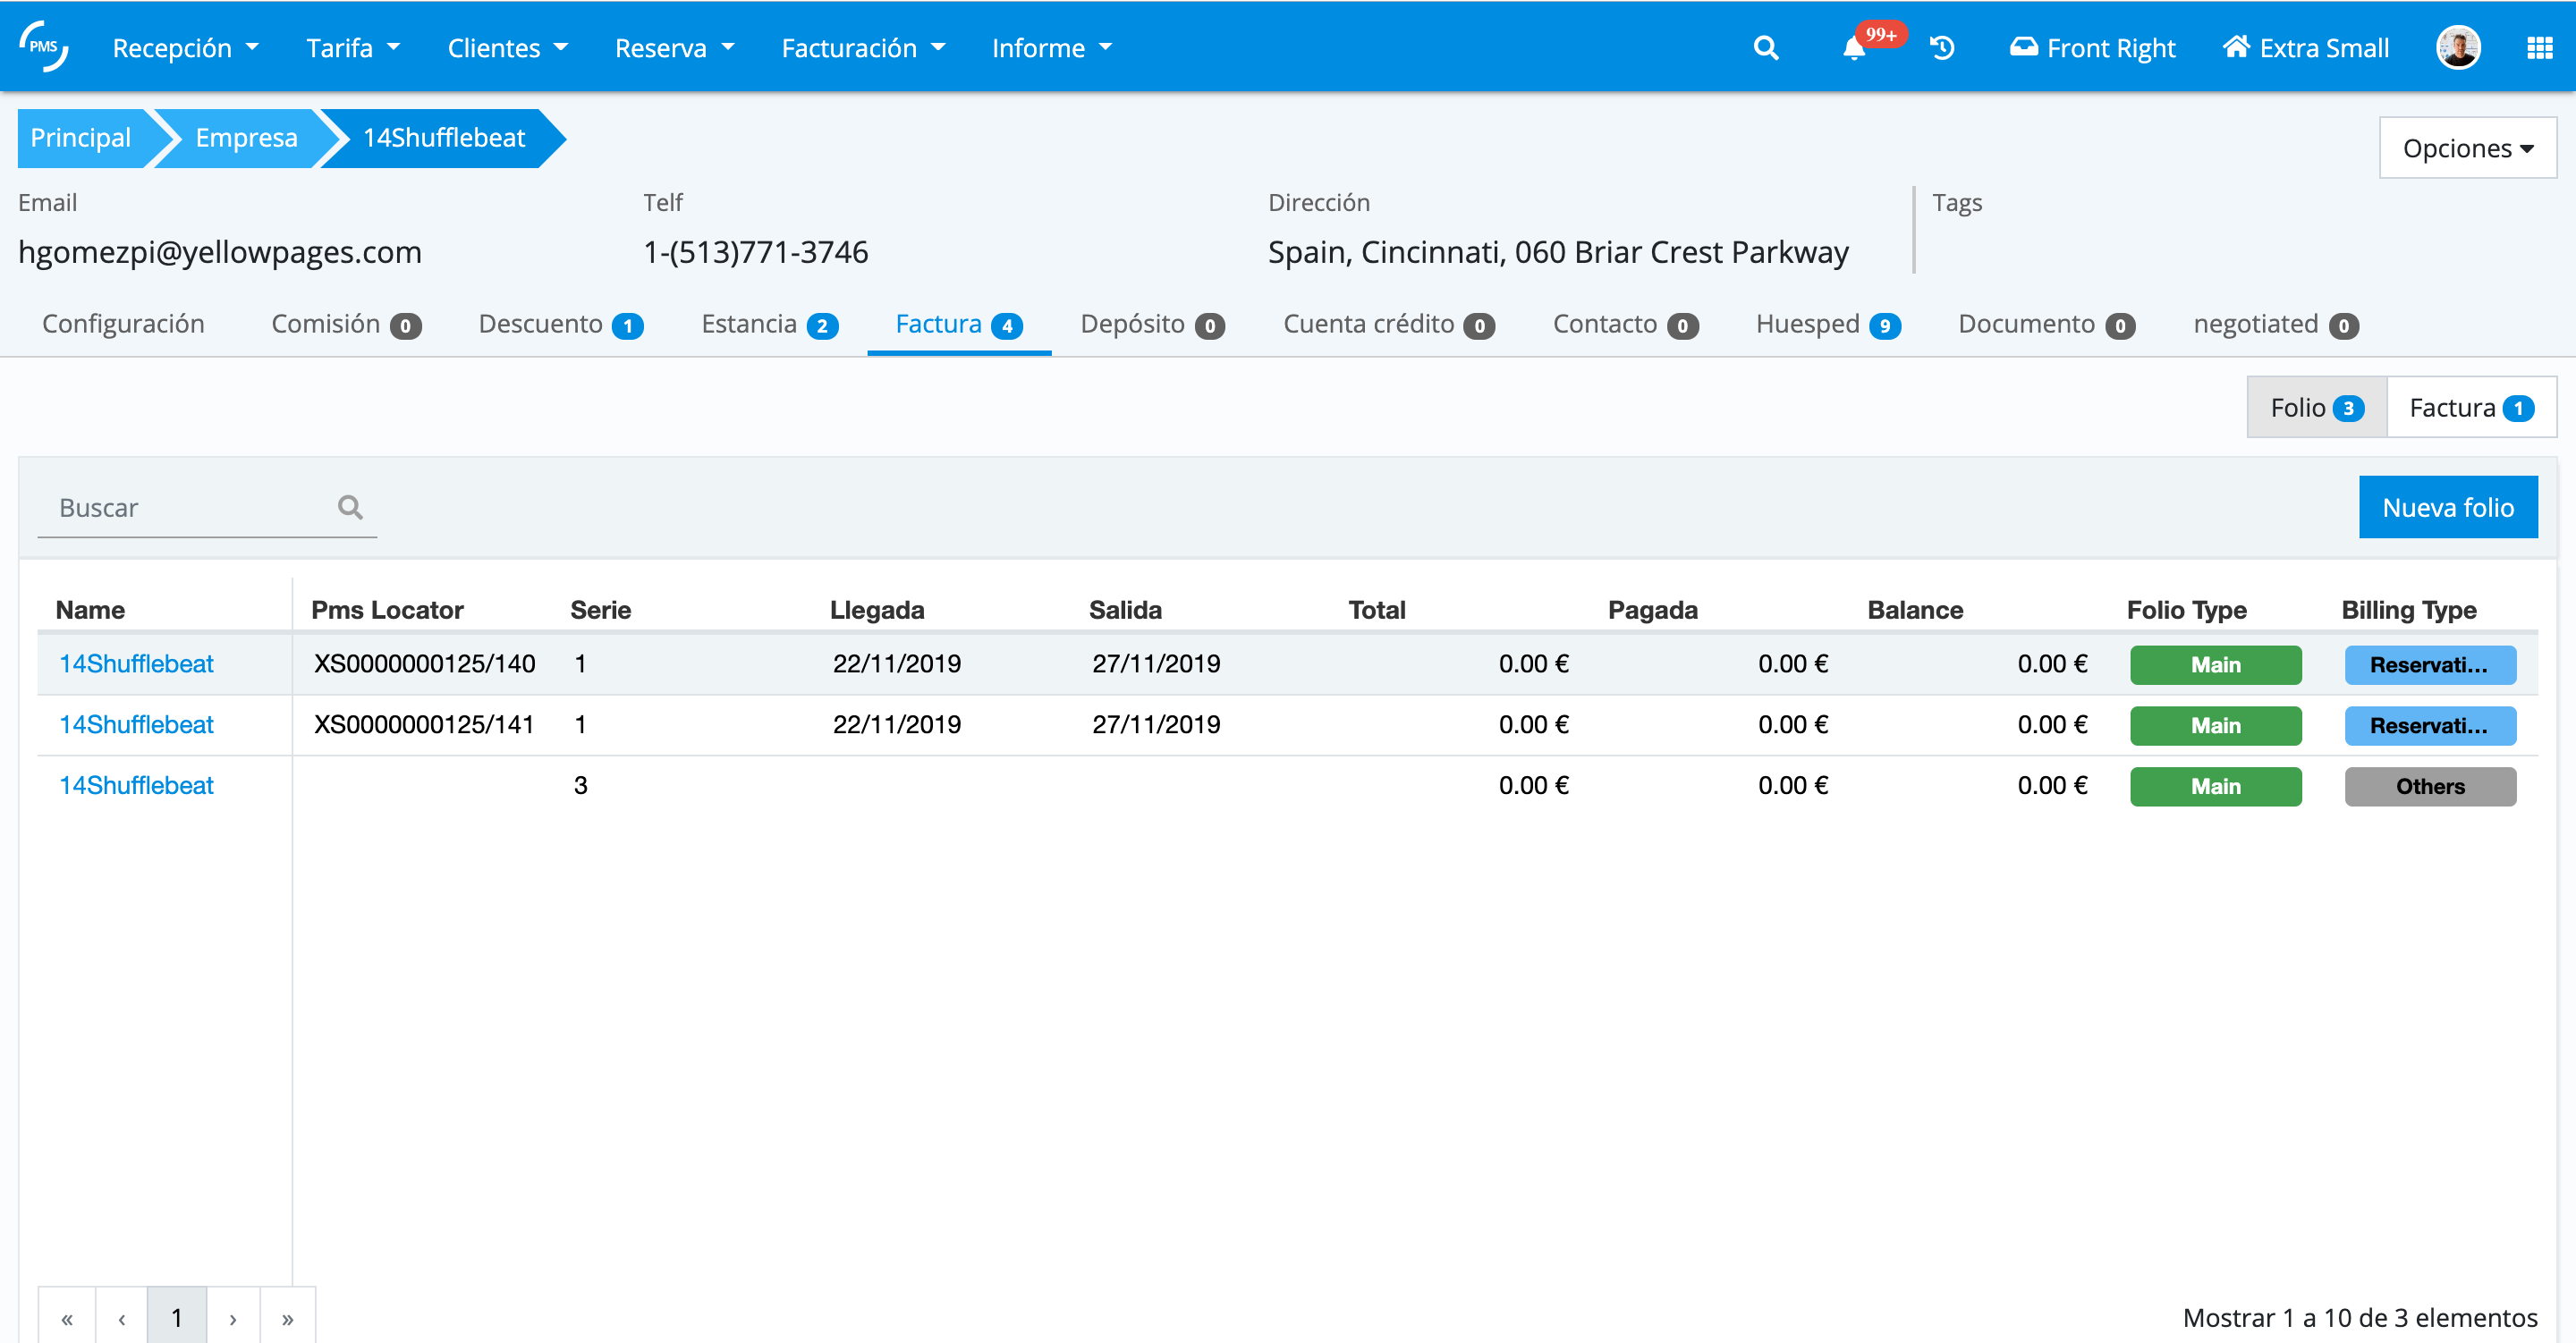Open the Facturación menu dropdown
The image size is (2576, 1343).
click(862, 48)
